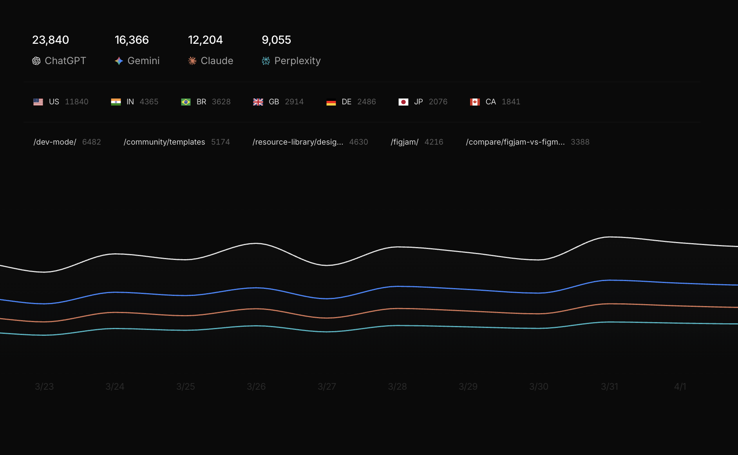Click the BR count 3628
Image resolution: width=738 pixels, height=455 pixels.
point(221,102)
